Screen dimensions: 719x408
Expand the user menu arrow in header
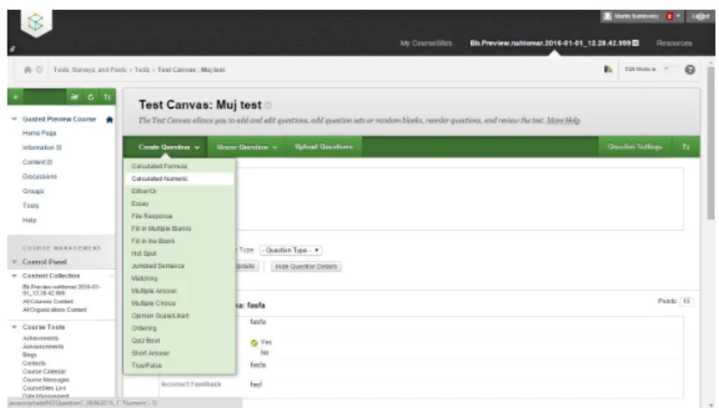[678, 16]
